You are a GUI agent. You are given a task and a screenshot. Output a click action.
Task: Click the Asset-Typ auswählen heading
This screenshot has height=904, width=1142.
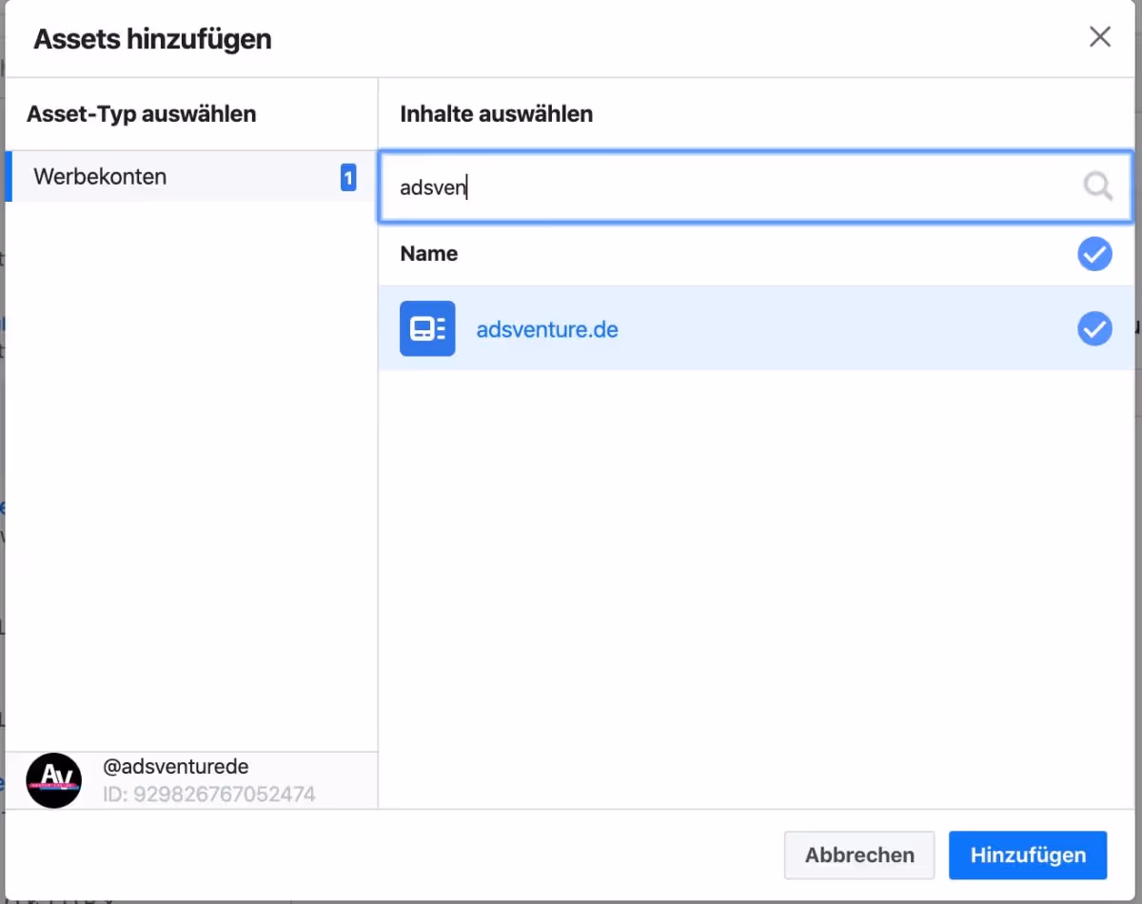[142, 114]
